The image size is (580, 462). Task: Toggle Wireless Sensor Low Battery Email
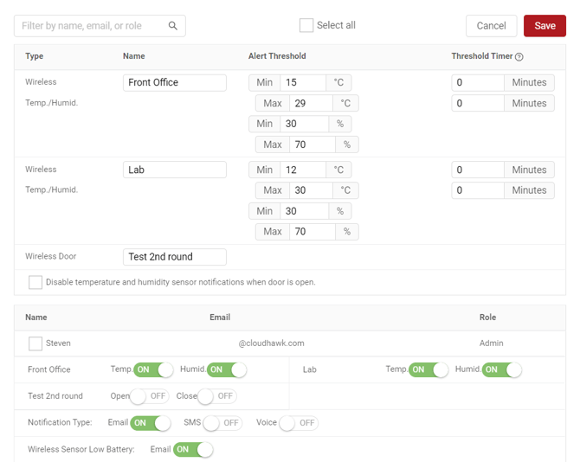click(x=193, y=450)
